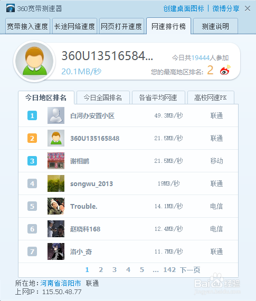Open avatar of 白河办安置小区
The height and width of the screenshot is (301, 256).
[56, 115]
